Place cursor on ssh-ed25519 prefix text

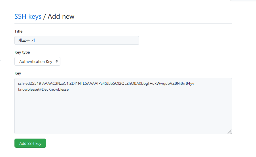pyautogui.click(x=29, y=83)
